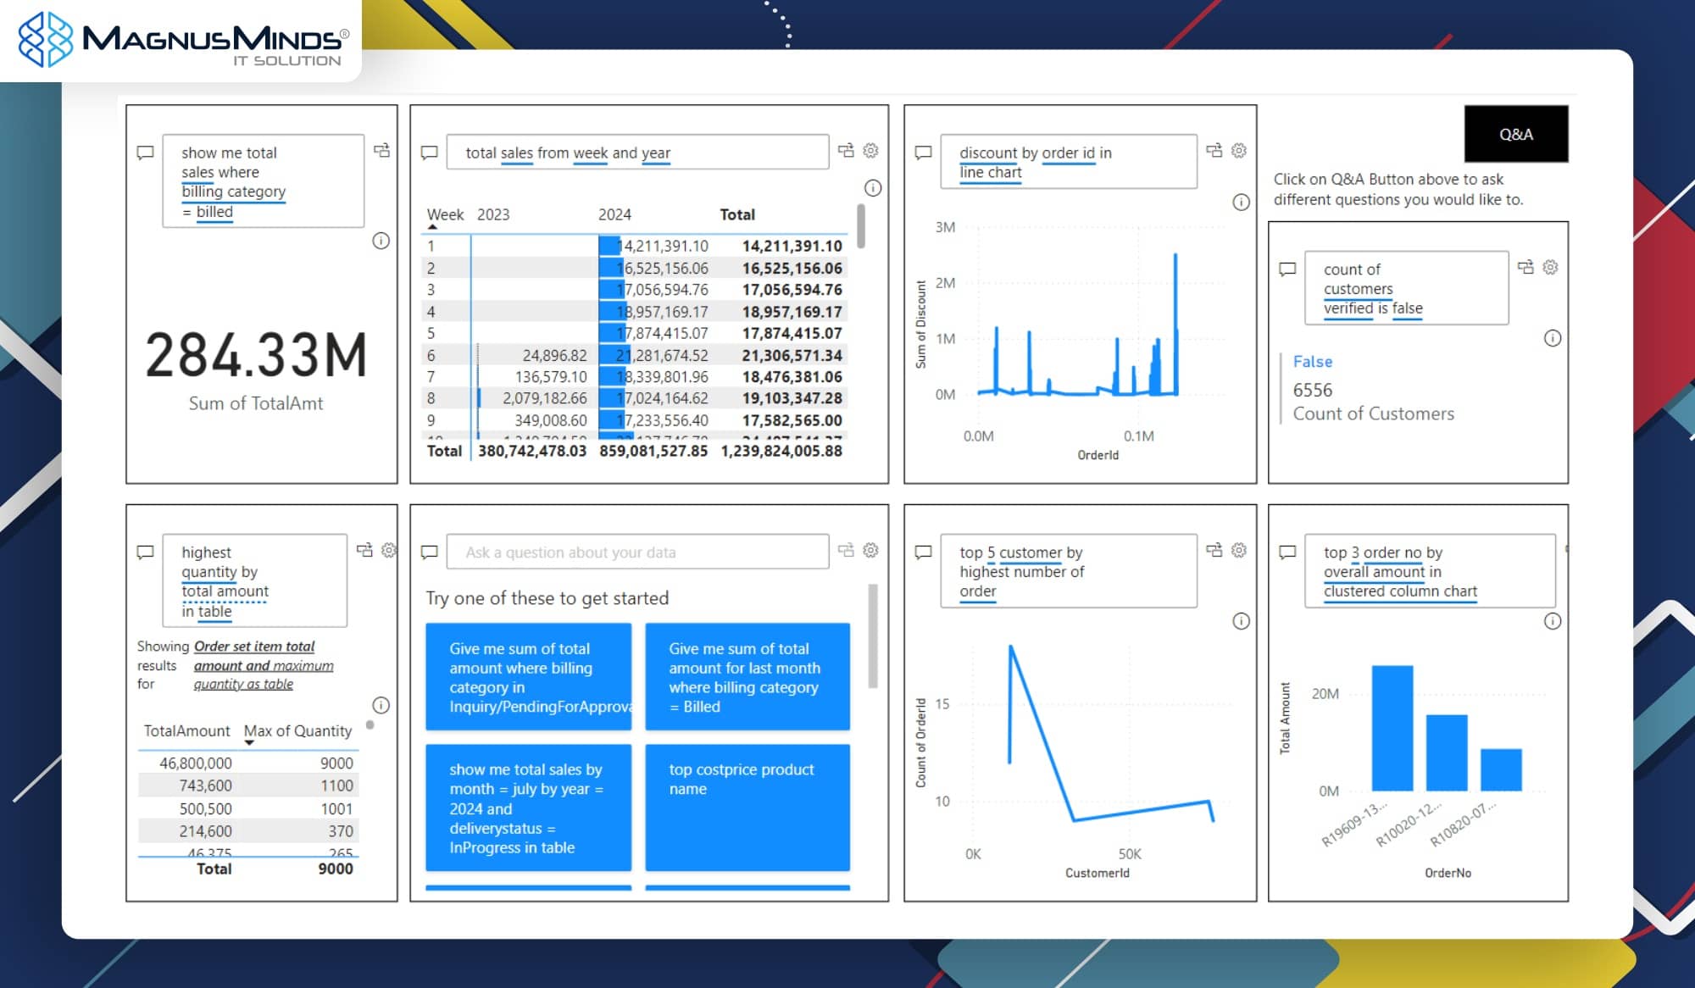Click the 'Ask a question about your data' field

pos(637,552)
